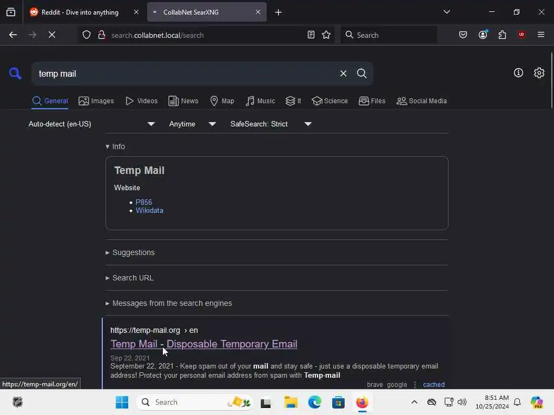
Task: Open Firefox View icon
Action: point(11,12)
